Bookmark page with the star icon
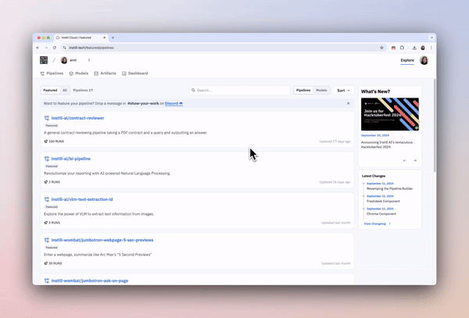Image resolution: width=469 pixels, height=318 pixels. pos(381,48)
